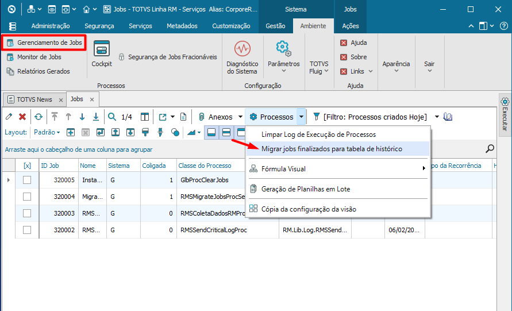Open the Fórmula Visual submenu
The height and width of the screenshot is (311, 512).
338,169
